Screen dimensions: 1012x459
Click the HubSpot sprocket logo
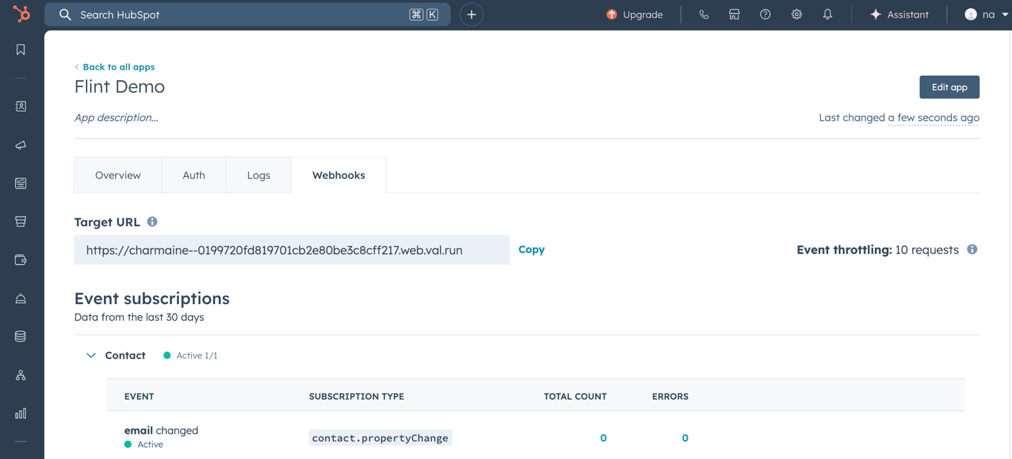(21, 13)
